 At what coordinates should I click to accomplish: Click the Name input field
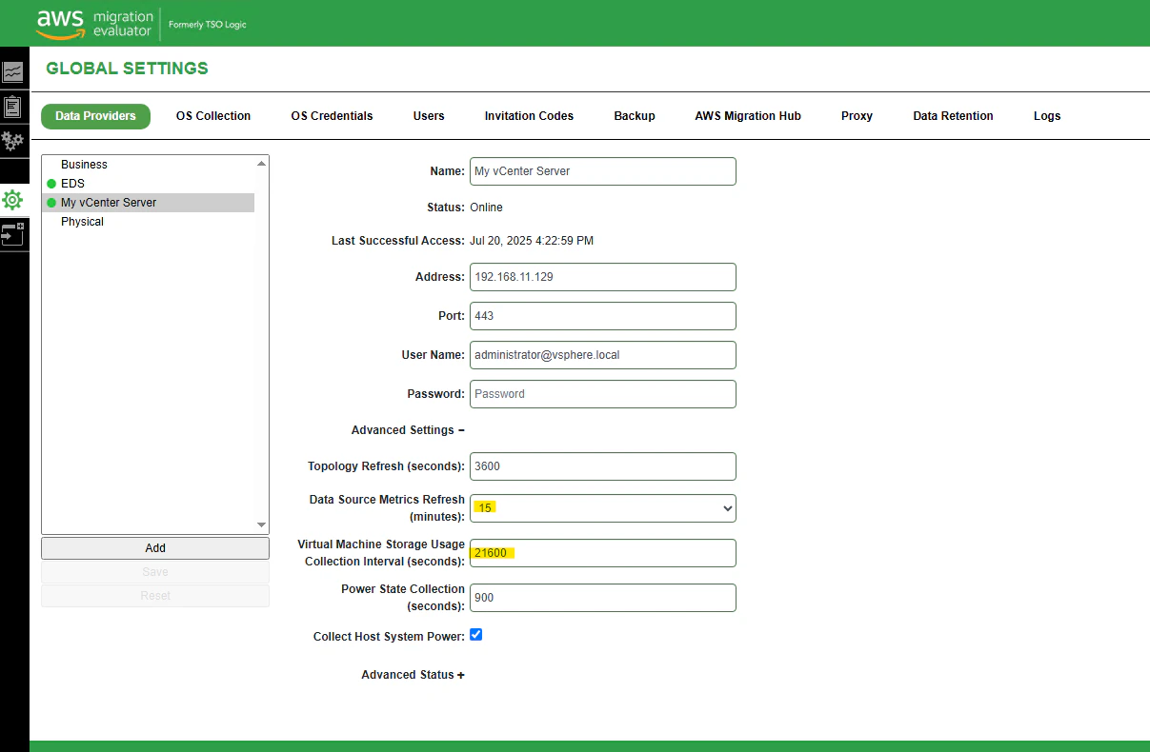pos(603,171)
